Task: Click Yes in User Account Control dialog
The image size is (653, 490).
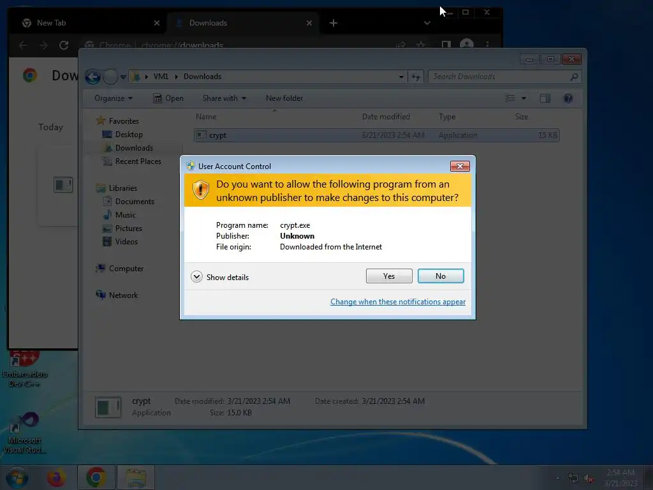Action: (x=389, y=276)
